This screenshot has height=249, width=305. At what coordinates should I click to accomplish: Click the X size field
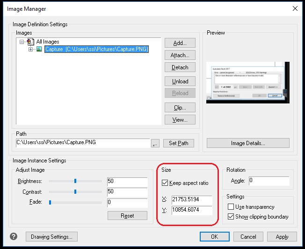[192, 199]
